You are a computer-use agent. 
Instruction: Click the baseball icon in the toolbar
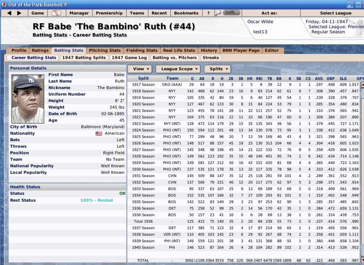[56, 13]
